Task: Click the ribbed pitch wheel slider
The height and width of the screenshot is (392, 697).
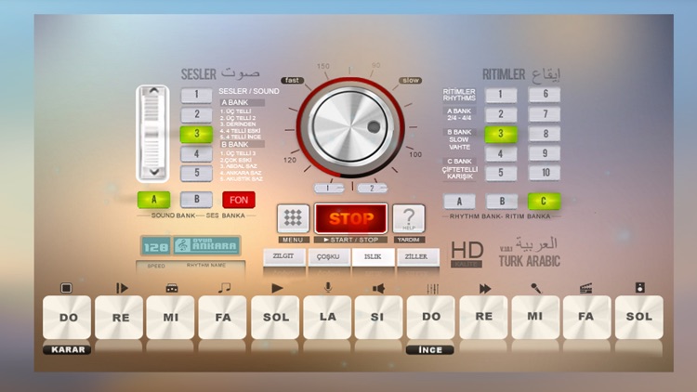Action: [x=152, y=133]
